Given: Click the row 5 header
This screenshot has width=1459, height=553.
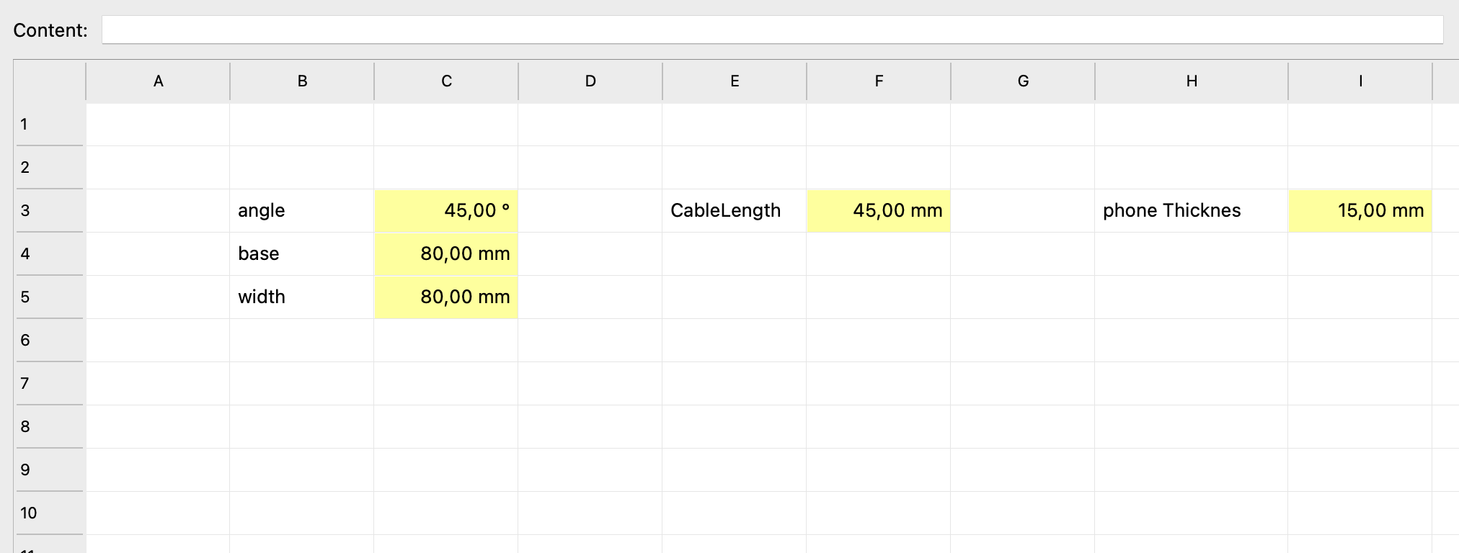Looking at the screenshot, I should coord(49,297).
